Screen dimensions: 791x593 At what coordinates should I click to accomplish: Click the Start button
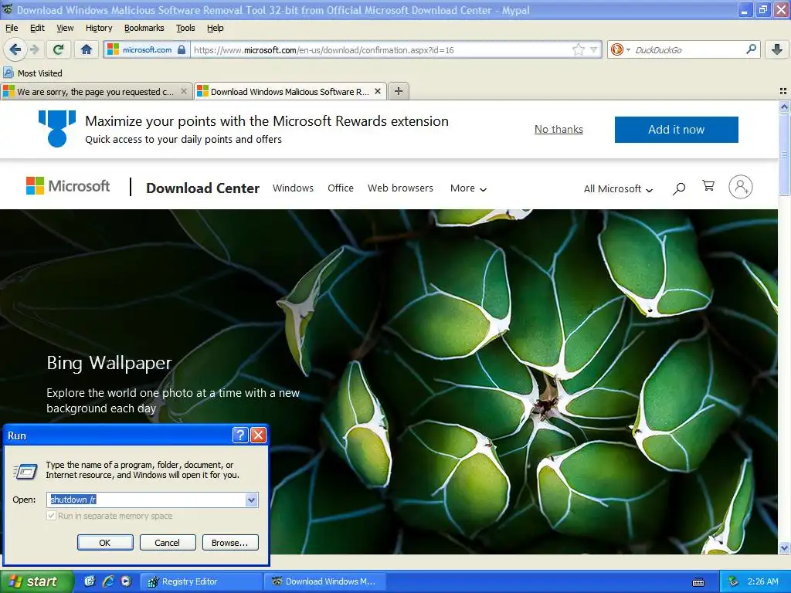point(36,581)
